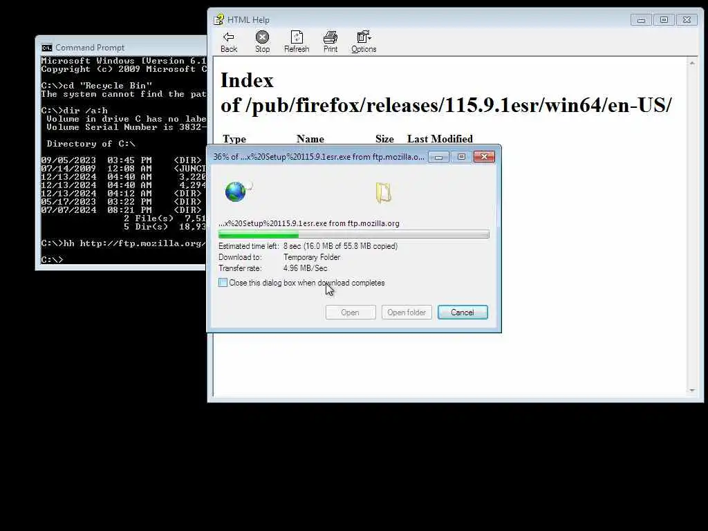Screen dimensions: 708x531
Task: Click the 'Temporary Folder' download location text
Action: tap(312, 257)
